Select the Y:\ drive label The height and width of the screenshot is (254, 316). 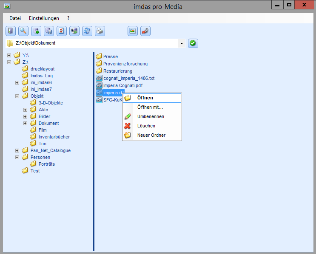(x=26, y=55)
